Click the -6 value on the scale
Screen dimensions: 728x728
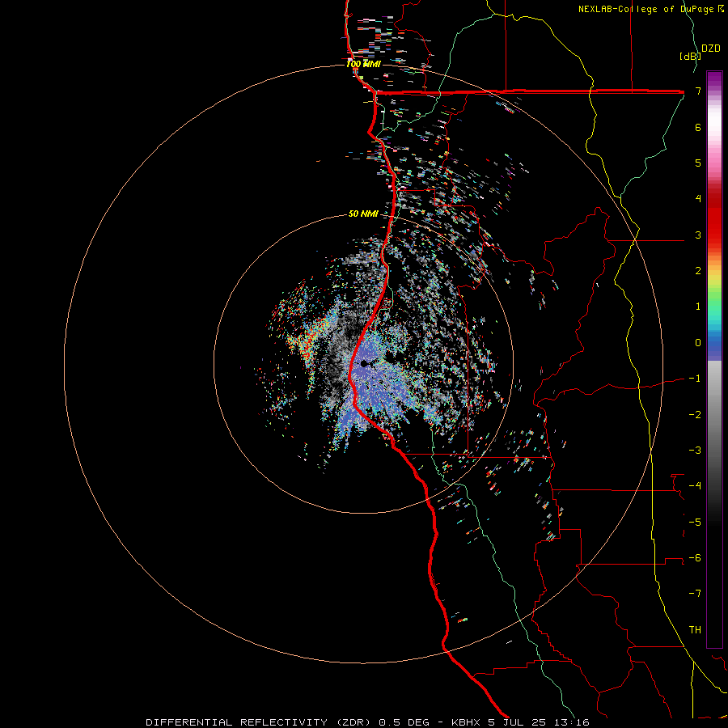tap(695, 558)
